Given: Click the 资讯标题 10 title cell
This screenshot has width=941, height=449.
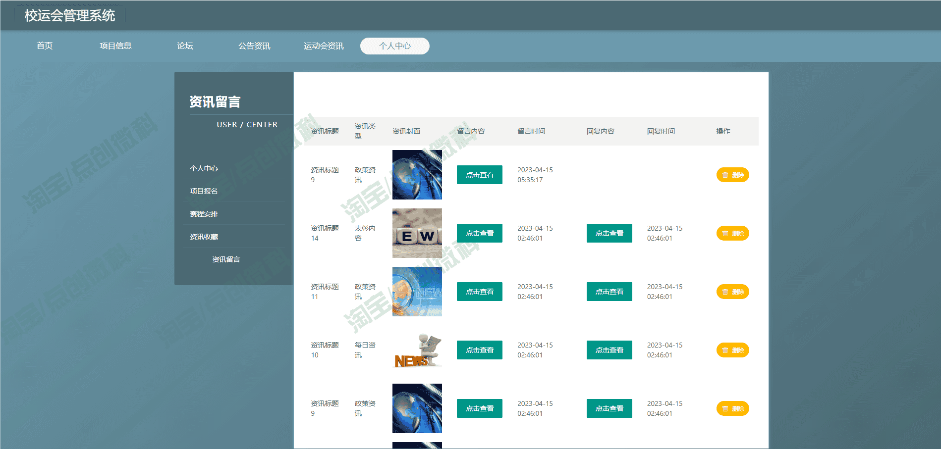Looking at the screenshot, I should point(325,350).
